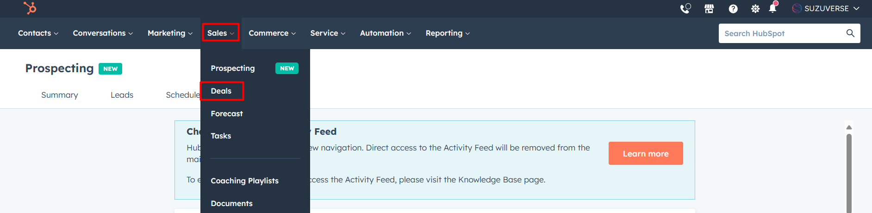Open the Marketplace storefront icon

[x=709, y=8]
